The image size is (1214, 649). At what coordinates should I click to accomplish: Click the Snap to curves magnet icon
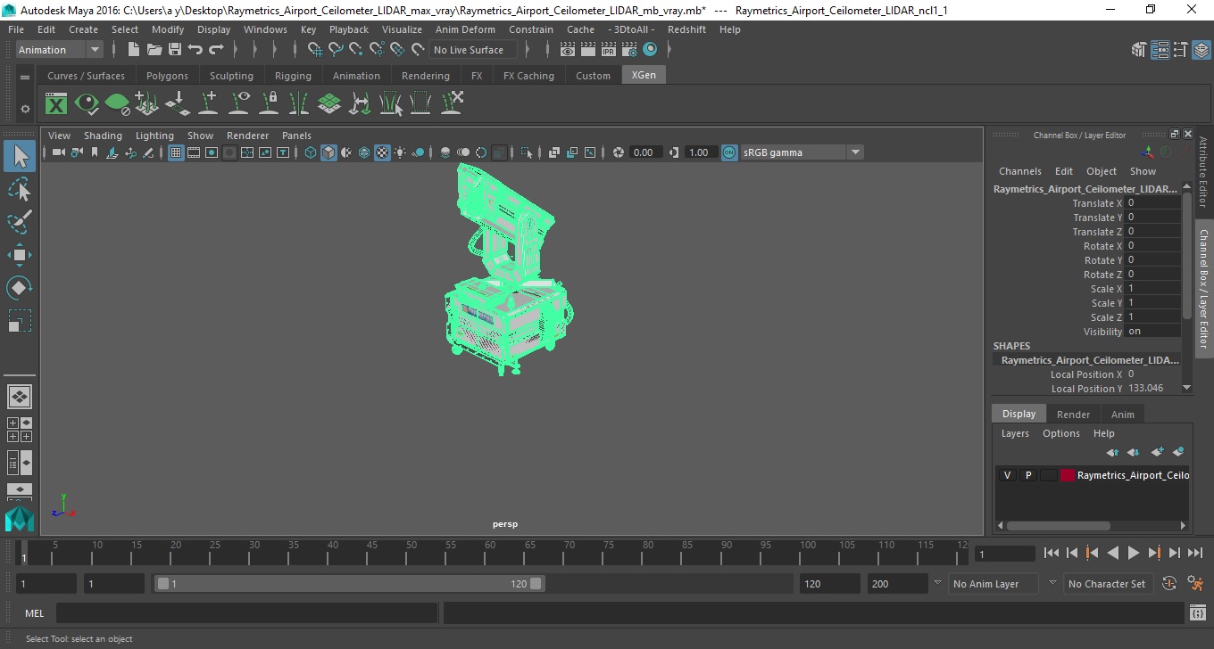336,50
